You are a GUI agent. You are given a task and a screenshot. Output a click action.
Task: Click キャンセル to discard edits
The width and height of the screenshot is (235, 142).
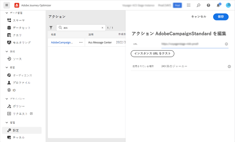[x=199, y=17]
